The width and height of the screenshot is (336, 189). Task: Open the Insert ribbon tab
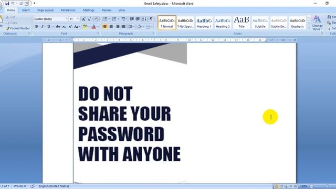pos(26,10)
